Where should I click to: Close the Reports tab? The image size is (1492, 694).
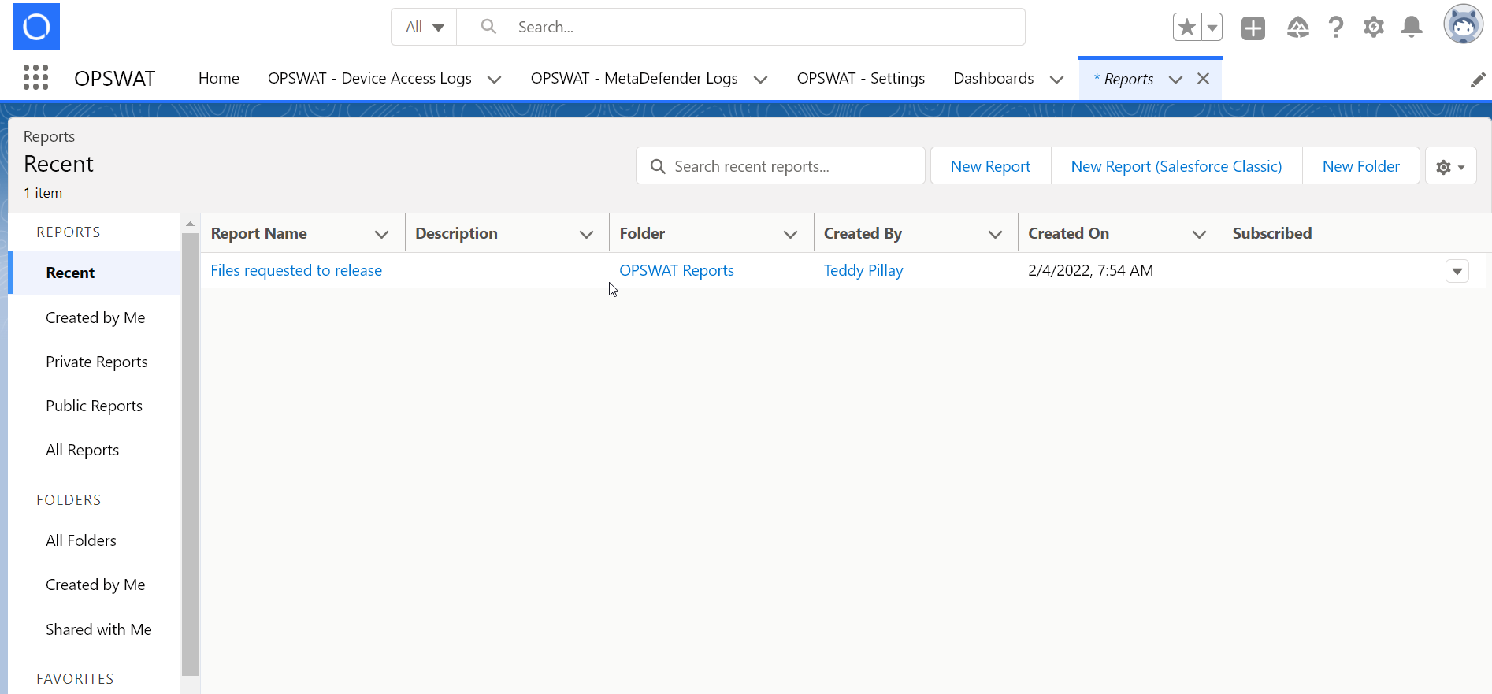click(1203, 79)
